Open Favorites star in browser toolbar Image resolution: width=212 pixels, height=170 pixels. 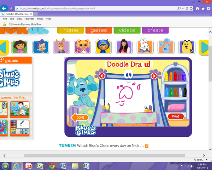coord(203,8)
